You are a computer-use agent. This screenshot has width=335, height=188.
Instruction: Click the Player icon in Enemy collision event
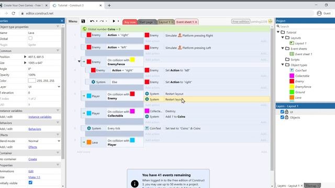(x=89, y=96)
